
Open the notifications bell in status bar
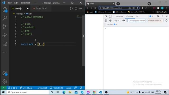[81, 88]
